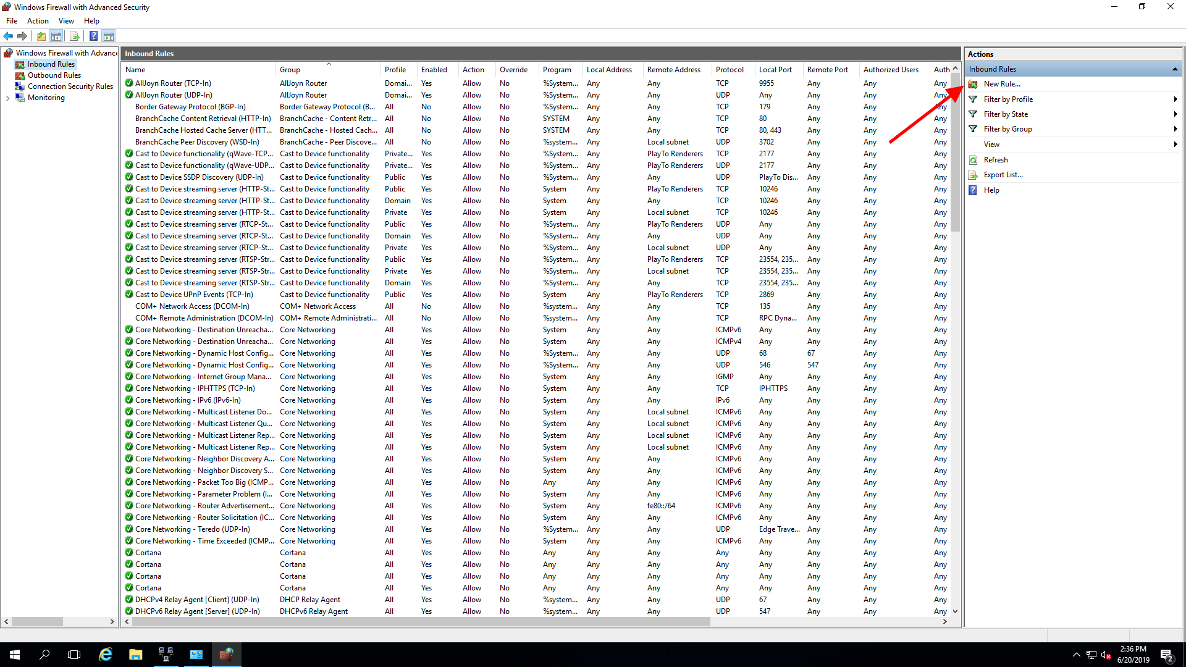Click the Windows Start button
The width and height of the screenshot is (1186, 667).
[x=15, y=655]
